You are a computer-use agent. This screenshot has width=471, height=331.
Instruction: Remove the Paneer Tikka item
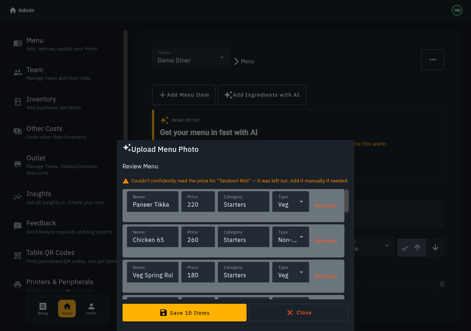pos(326,206)
